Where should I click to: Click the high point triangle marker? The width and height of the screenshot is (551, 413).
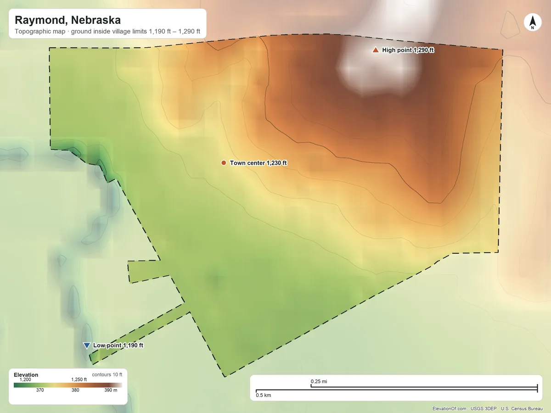(376, 50)
